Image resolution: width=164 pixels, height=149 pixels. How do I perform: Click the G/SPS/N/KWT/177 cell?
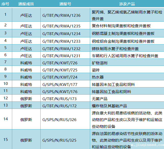[x=60, y=84]
